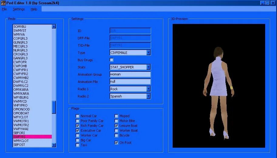Click the 3D-Preview ped model view
277x158 pixels.
coord(219,86)
